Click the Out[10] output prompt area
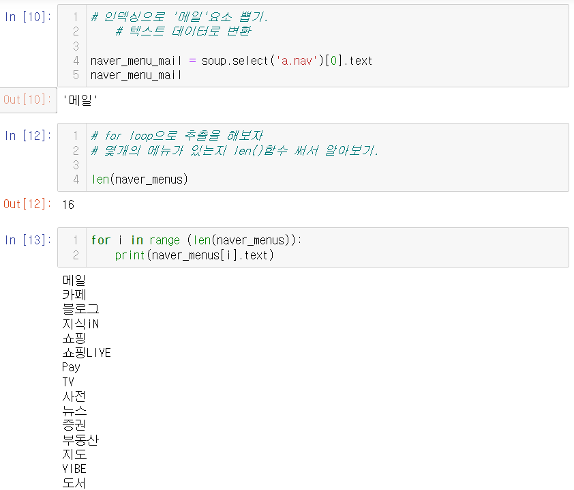Screen dimensions: 574x490 coord(28,100)
